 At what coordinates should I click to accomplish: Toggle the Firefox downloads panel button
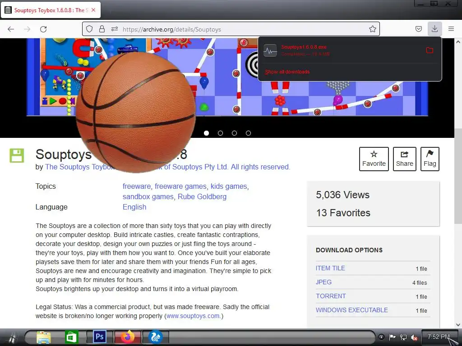(434, 29)
